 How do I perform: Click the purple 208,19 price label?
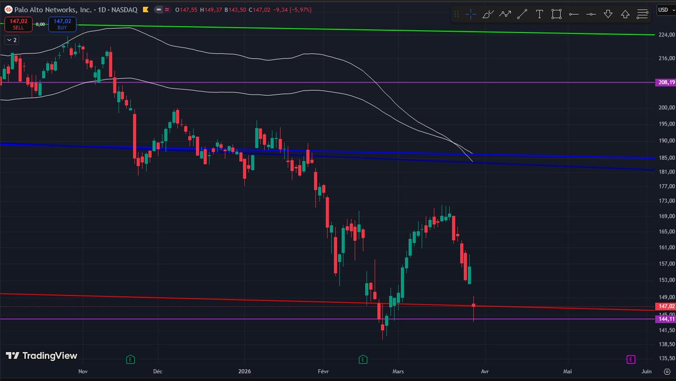665,82
